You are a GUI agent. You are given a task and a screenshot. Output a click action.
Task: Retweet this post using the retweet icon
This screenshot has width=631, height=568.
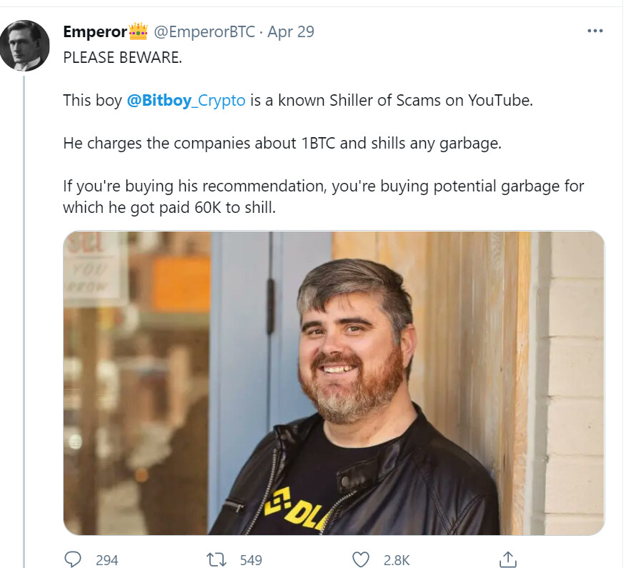point(216,559)
